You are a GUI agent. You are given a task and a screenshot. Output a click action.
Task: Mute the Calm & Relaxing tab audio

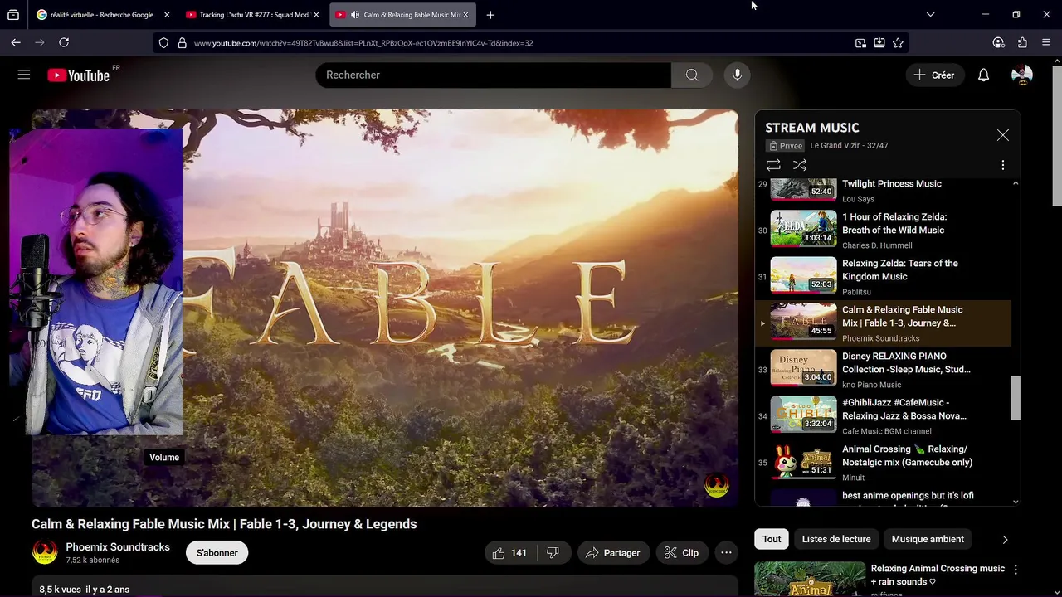(355, 15)
